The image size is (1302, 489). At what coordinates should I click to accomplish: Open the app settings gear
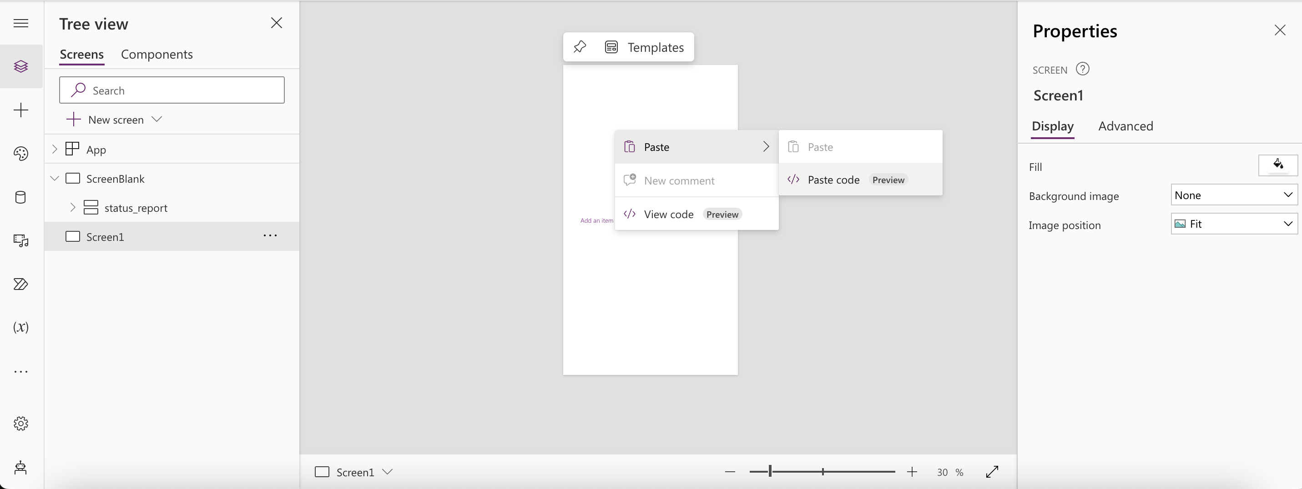pyautogui.click(x=21, y=423)
